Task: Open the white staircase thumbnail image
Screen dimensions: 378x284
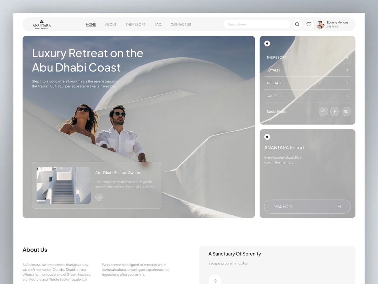Action: tap(63, 185)
